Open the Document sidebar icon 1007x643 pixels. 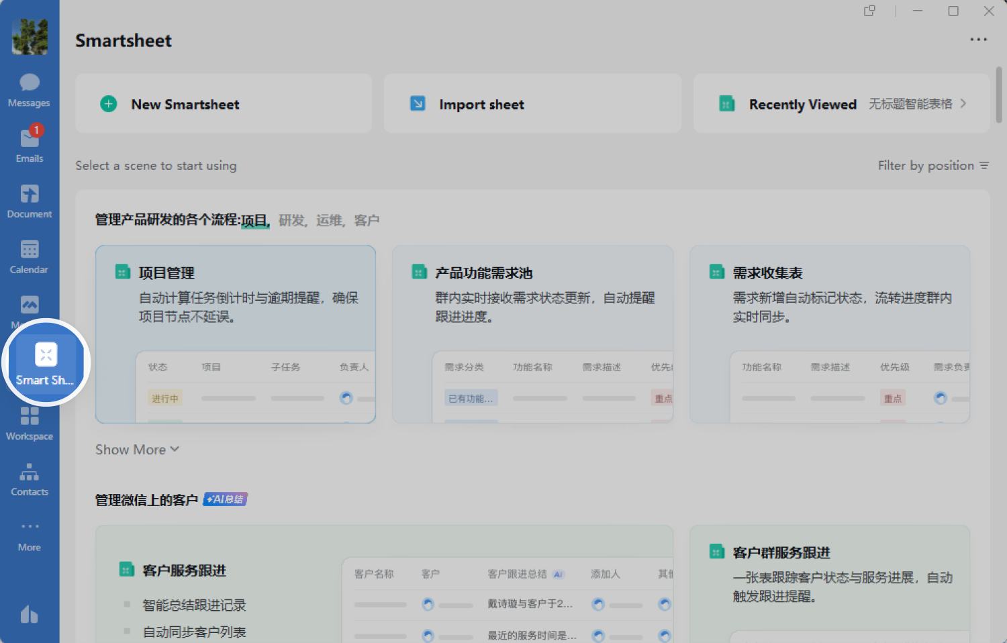(30, 201)
